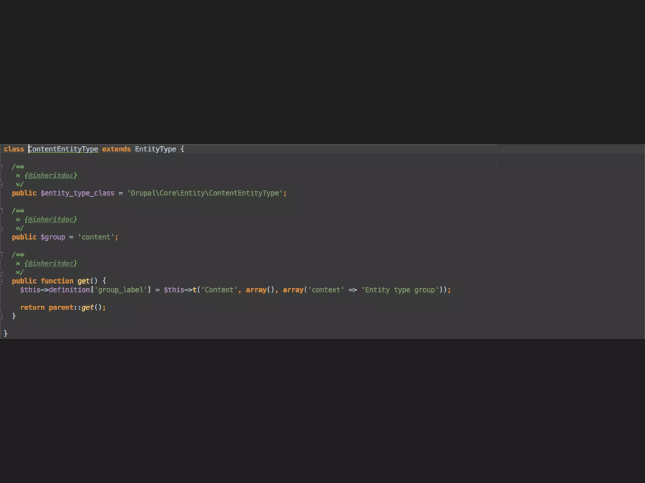Image resolution: width=645 pixels, height=483 pixels.
Task: Fold the get() function body
Action: coord(1,281)
